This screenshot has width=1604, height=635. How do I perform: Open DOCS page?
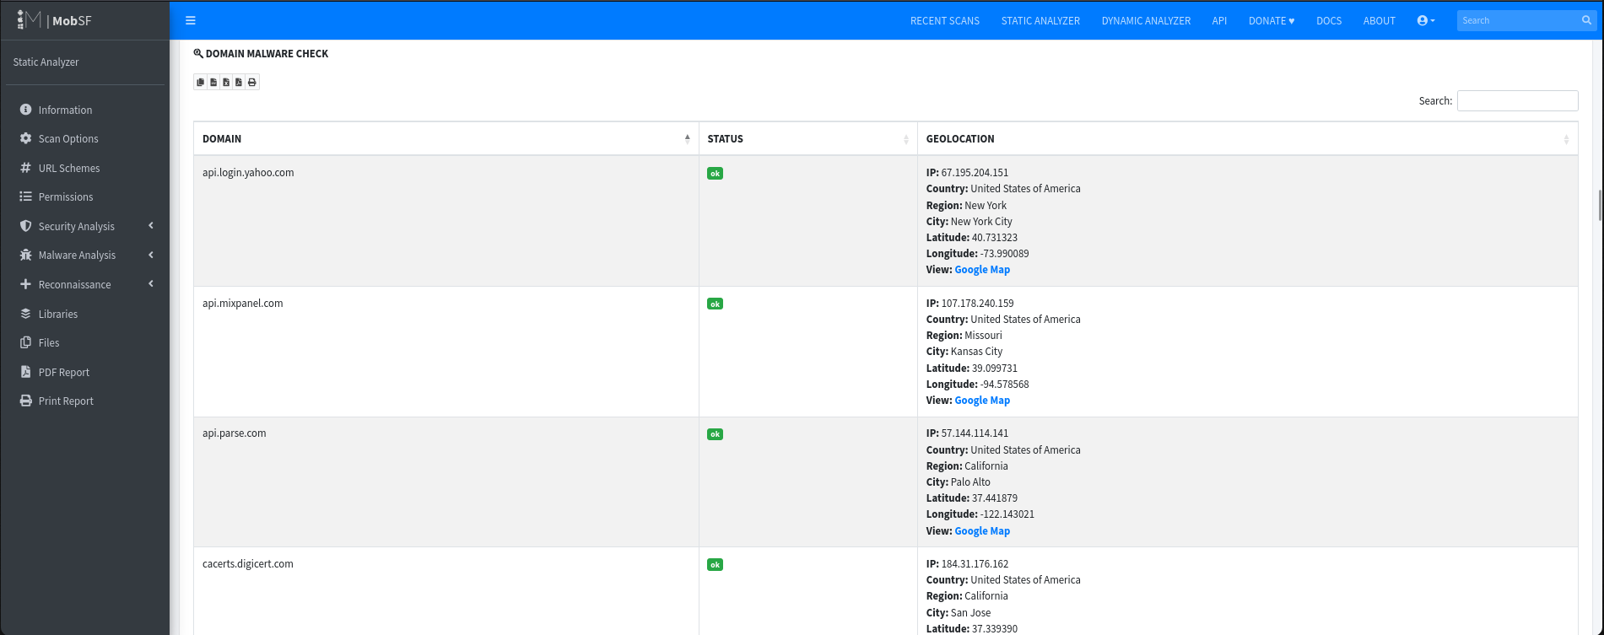[x=1329, y=20]
